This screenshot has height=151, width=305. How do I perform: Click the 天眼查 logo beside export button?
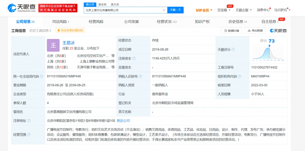[278, 30]
